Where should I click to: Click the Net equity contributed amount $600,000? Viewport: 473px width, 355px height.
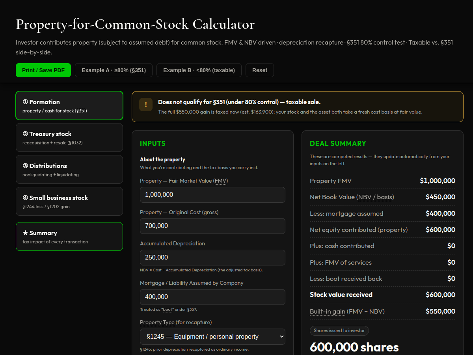441,230
